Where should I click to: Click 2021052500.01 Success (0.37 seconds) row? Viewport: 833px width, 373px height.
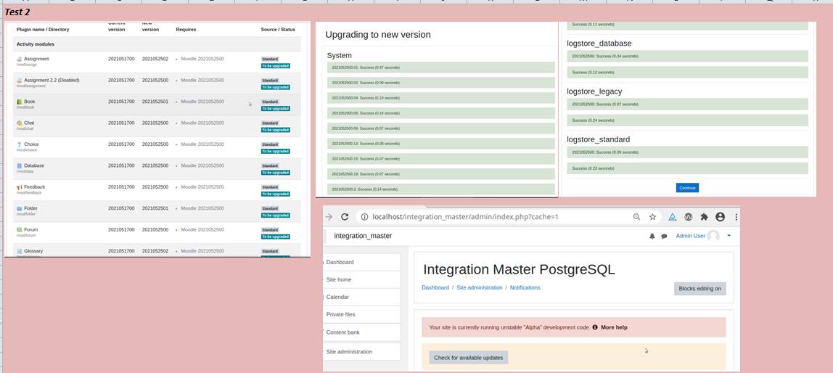coord(441,67)
